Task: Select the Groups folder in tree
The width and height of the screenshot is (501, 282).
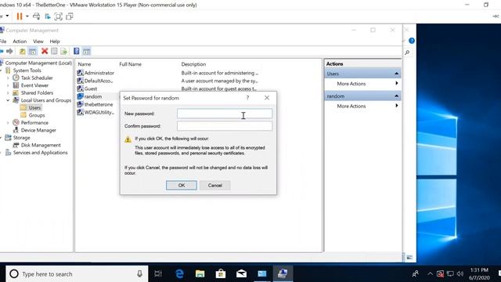Action: pos(37,115)
